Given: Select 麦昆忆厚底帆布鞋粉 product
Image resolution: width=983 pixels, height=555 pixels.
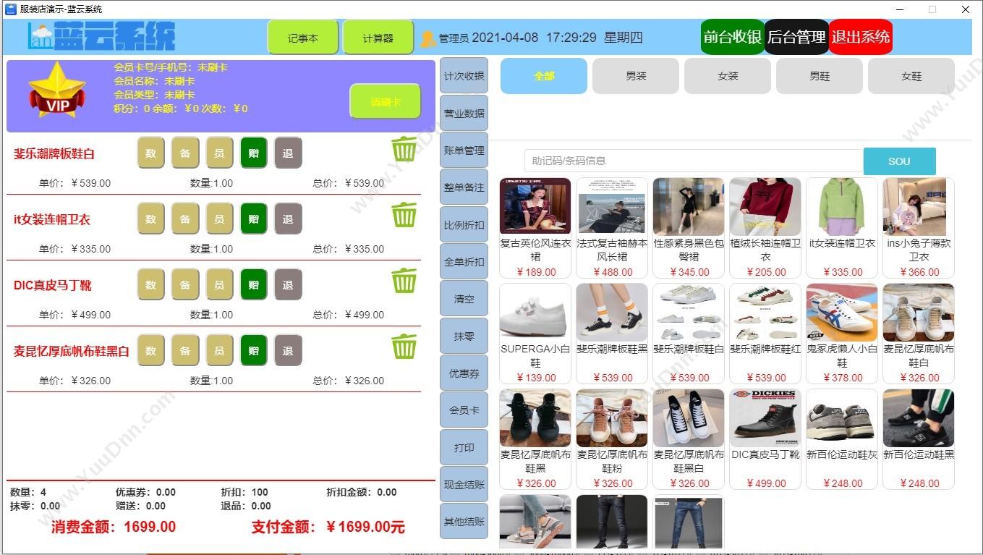Looking at the screenshot, I should point(612,439).
